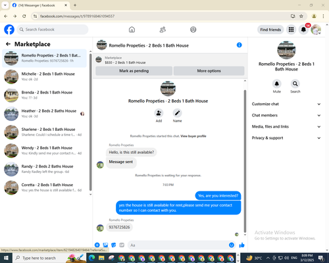Open a new Chrome tab
The width and height of the screenshot is (329, 263).
pos(75,5)
